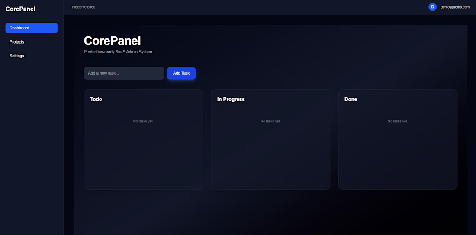Click the 'Welcome back' header text
The height and width of the screenshot is (235, 476).
pos(83,7)
